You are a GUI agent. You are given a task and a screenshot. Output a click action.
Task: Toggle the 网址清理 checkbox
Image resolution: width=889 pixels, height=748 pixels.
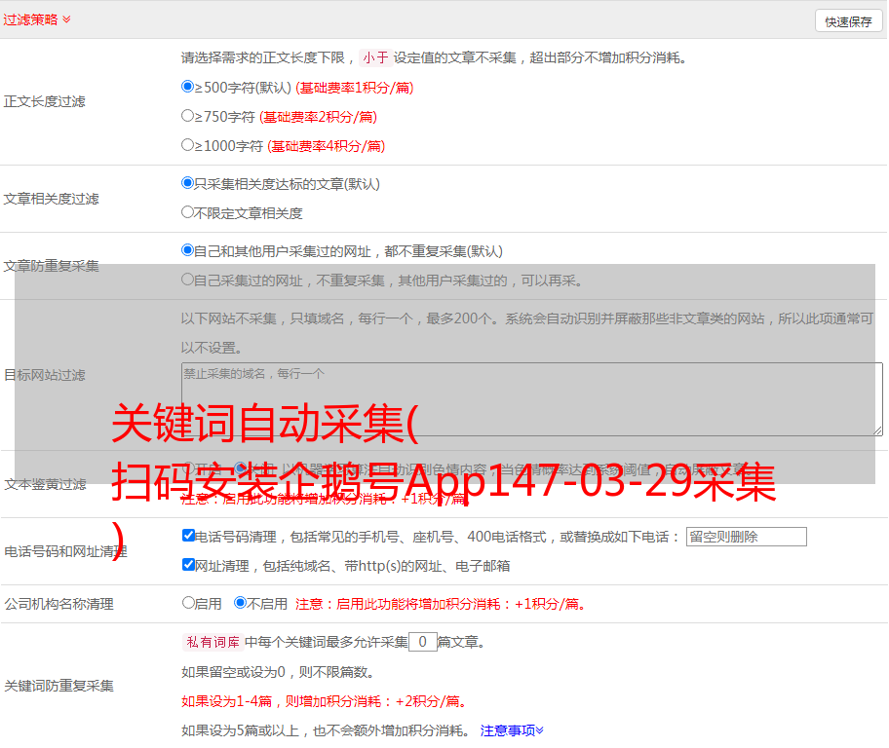point(188,564)
